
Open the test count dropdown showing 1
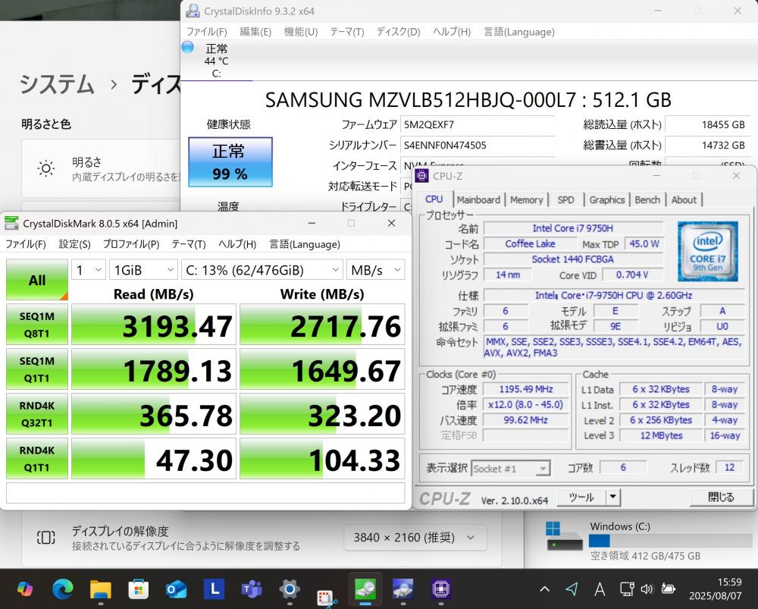pyautogui.click(x=89, y=270)
